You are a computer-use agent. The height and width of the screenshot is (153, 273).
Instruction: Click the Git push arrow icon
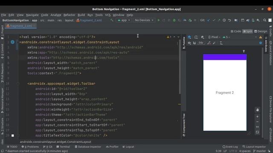(219, 20)
